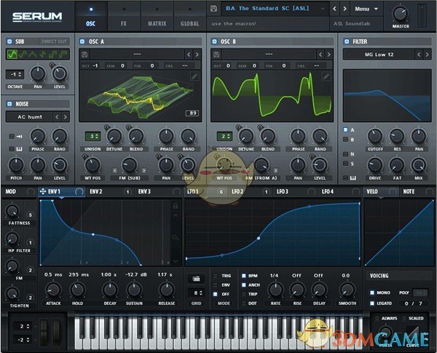Screen dimensions: 437x353
Task: Select previous OSC B wavetable arrow
Action: (x=320, y=55)
